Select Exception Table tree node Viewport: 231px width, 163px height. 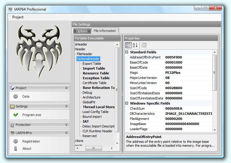tap(96, 78)
